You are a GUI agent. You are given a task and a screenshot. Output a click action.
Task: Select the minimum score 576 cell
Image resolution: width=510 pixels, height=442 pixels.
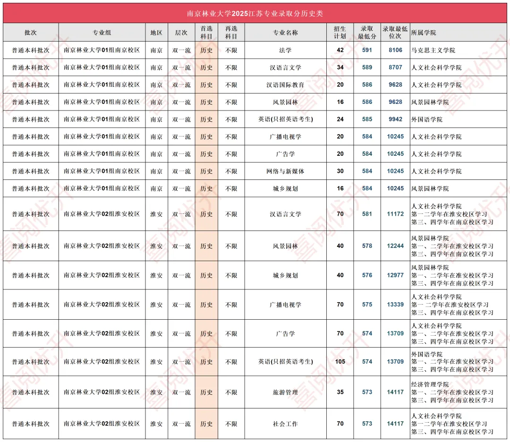click(367, 275)
